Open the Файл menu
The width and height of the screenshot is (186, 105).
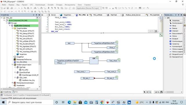coord(4,5)
